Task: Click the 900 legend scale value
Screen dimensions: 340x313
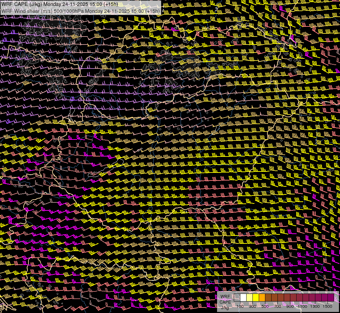Action: [x=290, y=306]
